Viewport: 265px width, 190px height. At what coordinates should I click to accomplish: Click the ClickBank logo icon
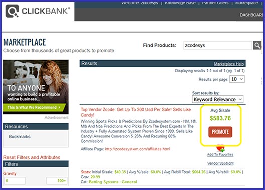12,11
